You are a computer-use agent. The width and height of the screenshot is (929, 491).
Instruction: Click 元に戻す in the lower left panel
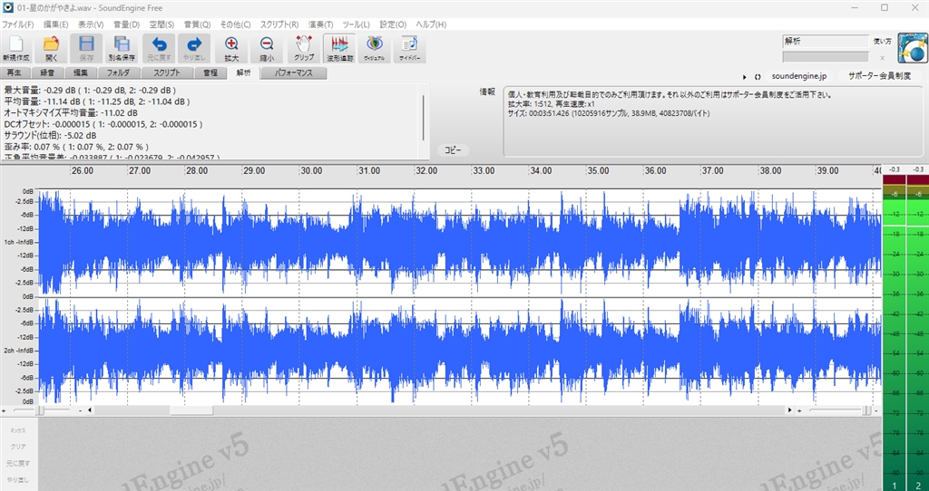click(18, 463)
